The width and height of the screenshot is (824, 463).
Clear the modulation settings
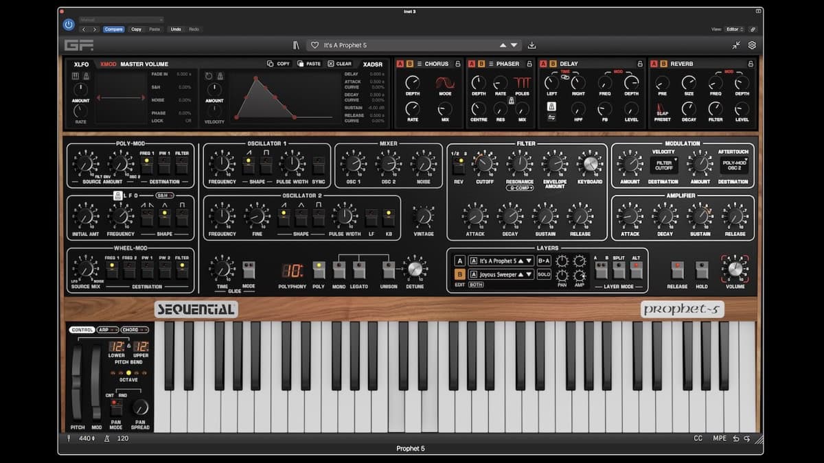tap(340, 64)
